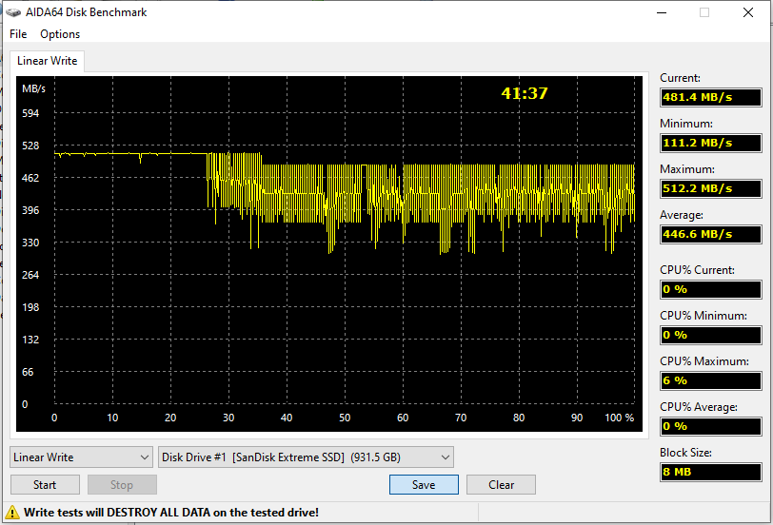Click the Minimum speed 111.2 MB/s field
The height and width of the screenshot is (525, 773).
tap(710, 144)
